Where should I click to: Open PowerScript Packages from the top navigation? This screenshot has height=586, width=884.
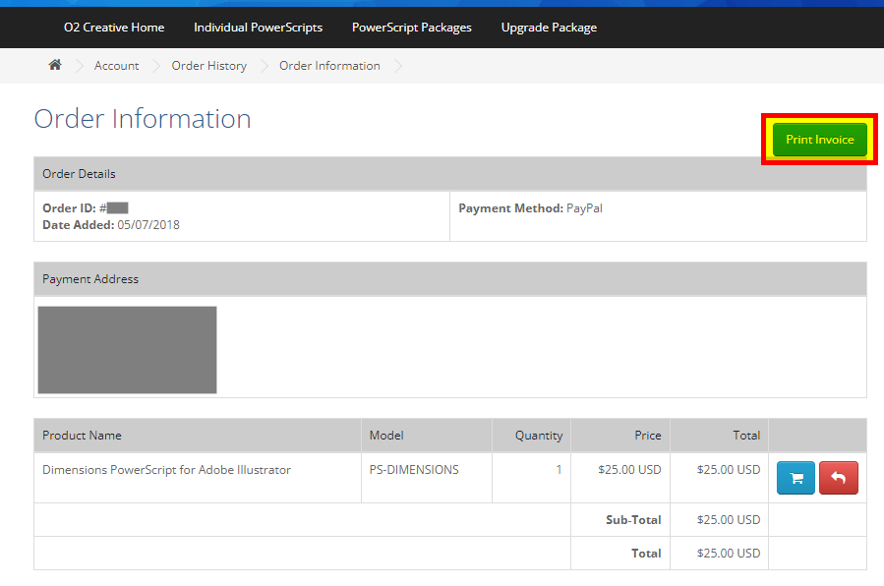tap(411, 28)
